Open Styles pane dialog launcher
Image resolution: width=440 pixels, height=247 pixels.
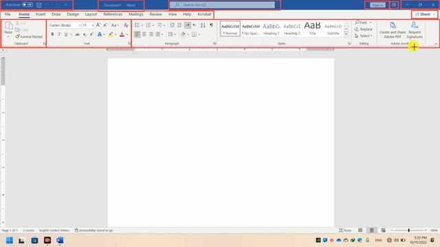(x=349, y=44)
